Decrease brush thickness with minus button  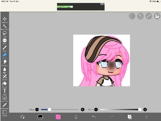coord(37,110)
